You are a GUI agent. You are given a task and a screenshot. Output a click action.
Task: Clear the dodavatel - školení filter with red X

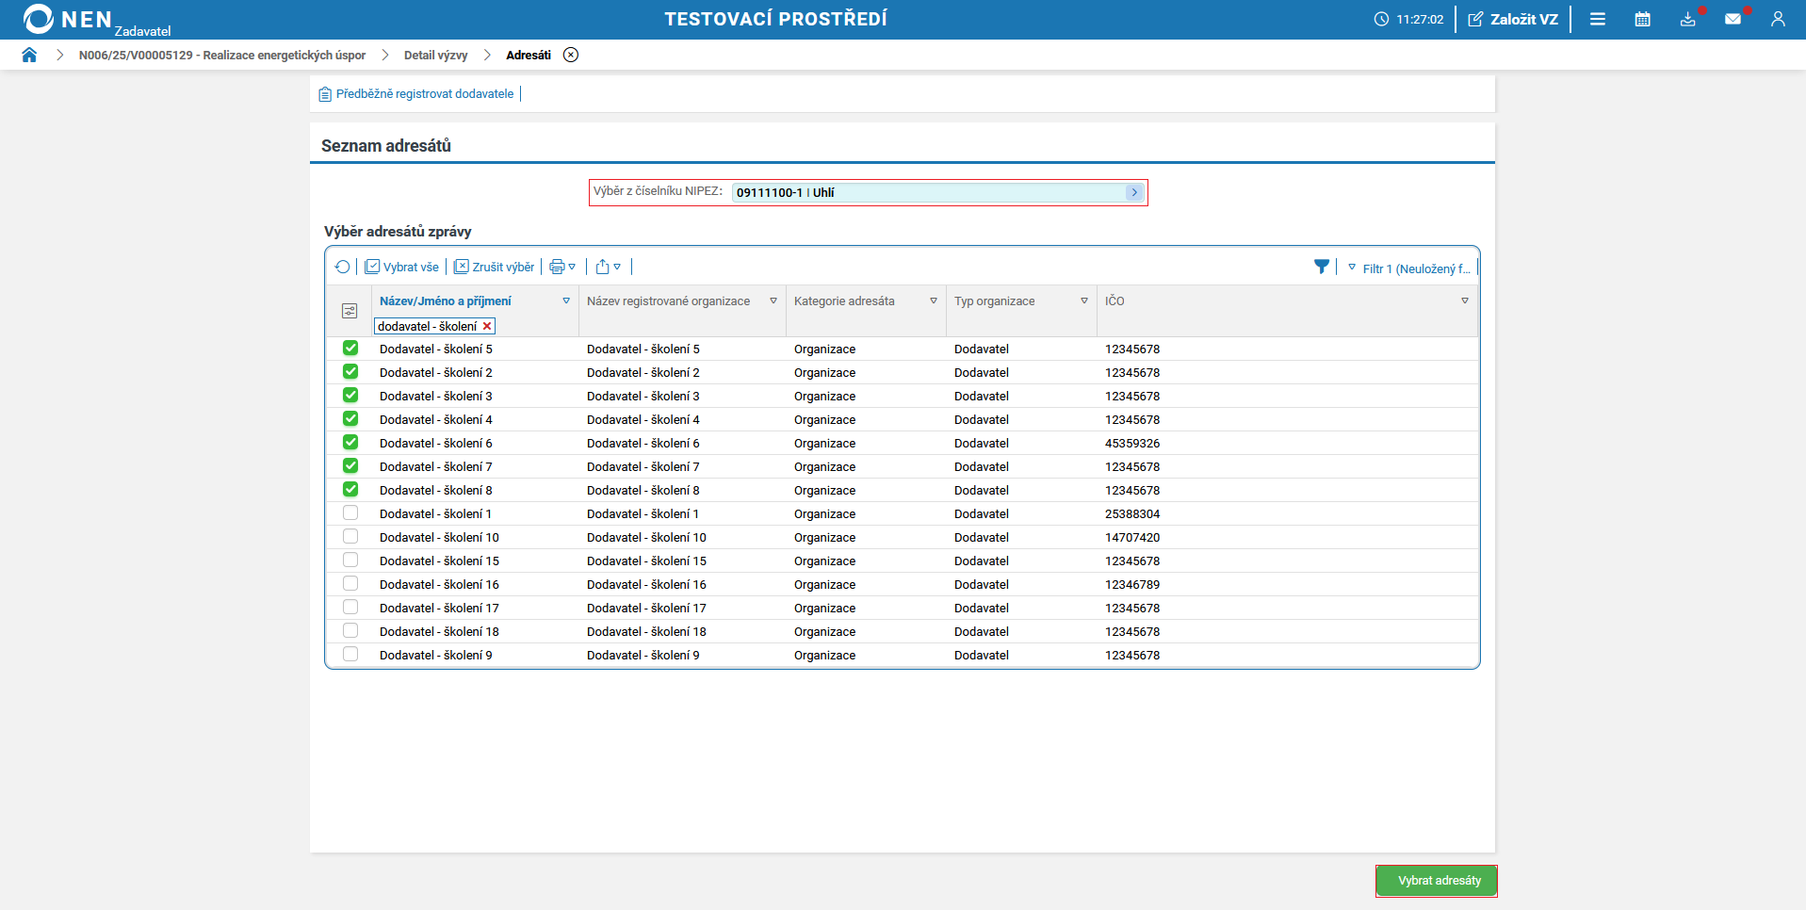coord(487,327)
